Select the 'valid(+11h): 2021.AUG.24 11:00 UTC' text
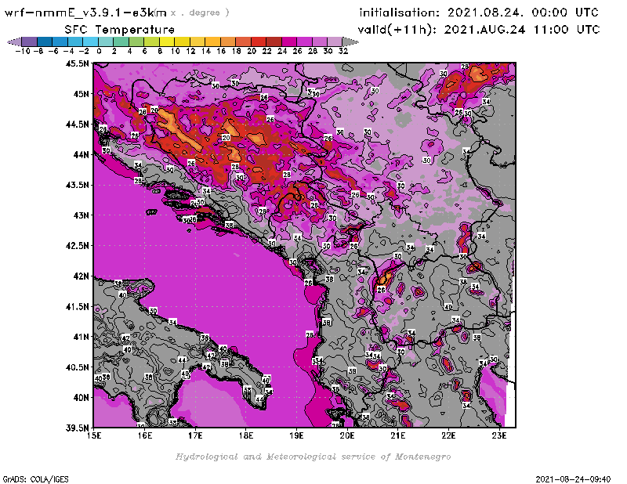627x484 pixels. point(479,30)
